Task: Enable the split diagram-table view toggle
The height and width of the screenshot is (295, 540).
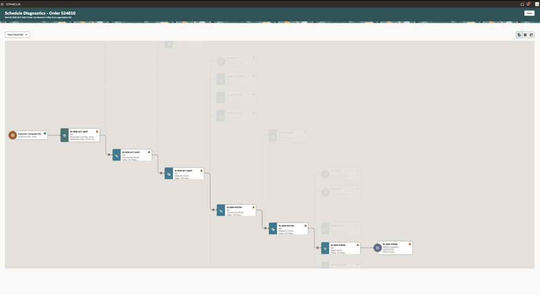Action: pos(532,35)
